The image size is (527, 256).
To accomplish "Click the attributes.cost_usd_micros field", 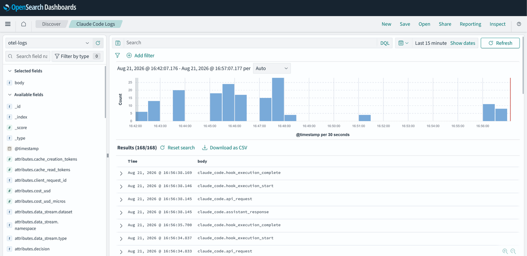I will pos(40,202).
